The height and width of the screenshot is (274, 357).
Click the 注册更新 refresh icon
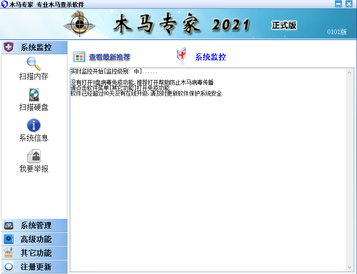[x=9, y=267]
